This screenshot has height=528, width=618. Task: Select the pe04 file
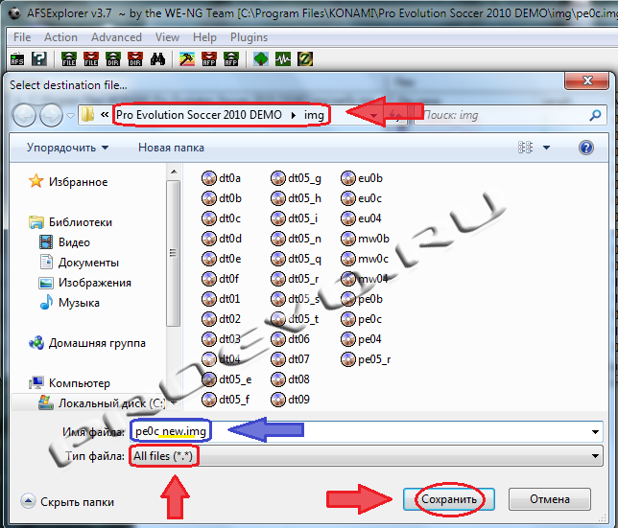362,339
